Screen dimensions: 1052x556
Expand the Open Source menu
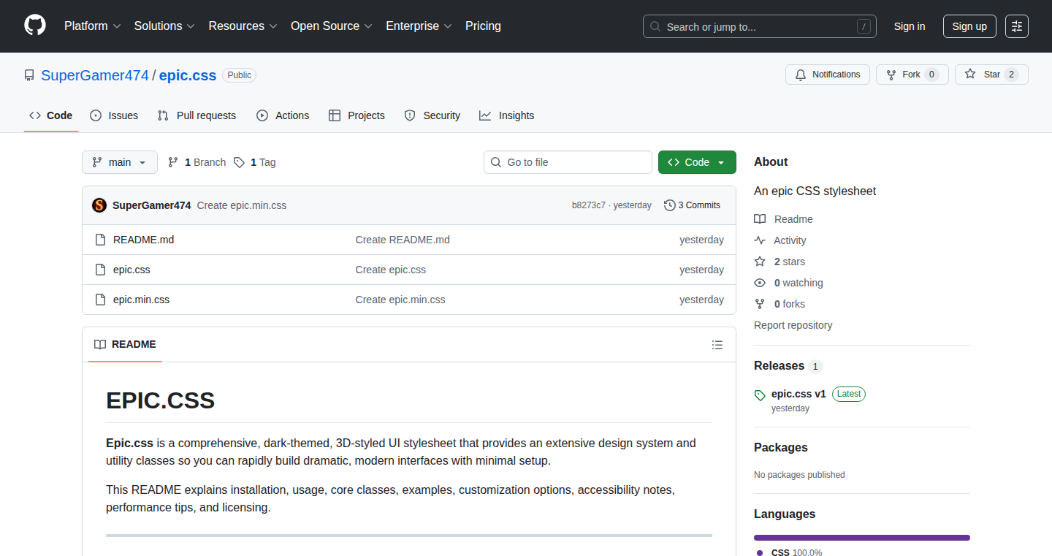(332, 26)
